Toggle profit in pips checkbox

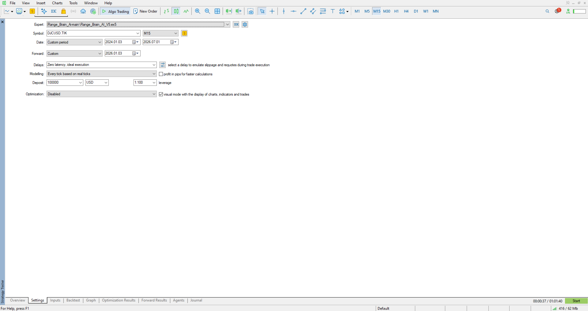tap(161, 74)
